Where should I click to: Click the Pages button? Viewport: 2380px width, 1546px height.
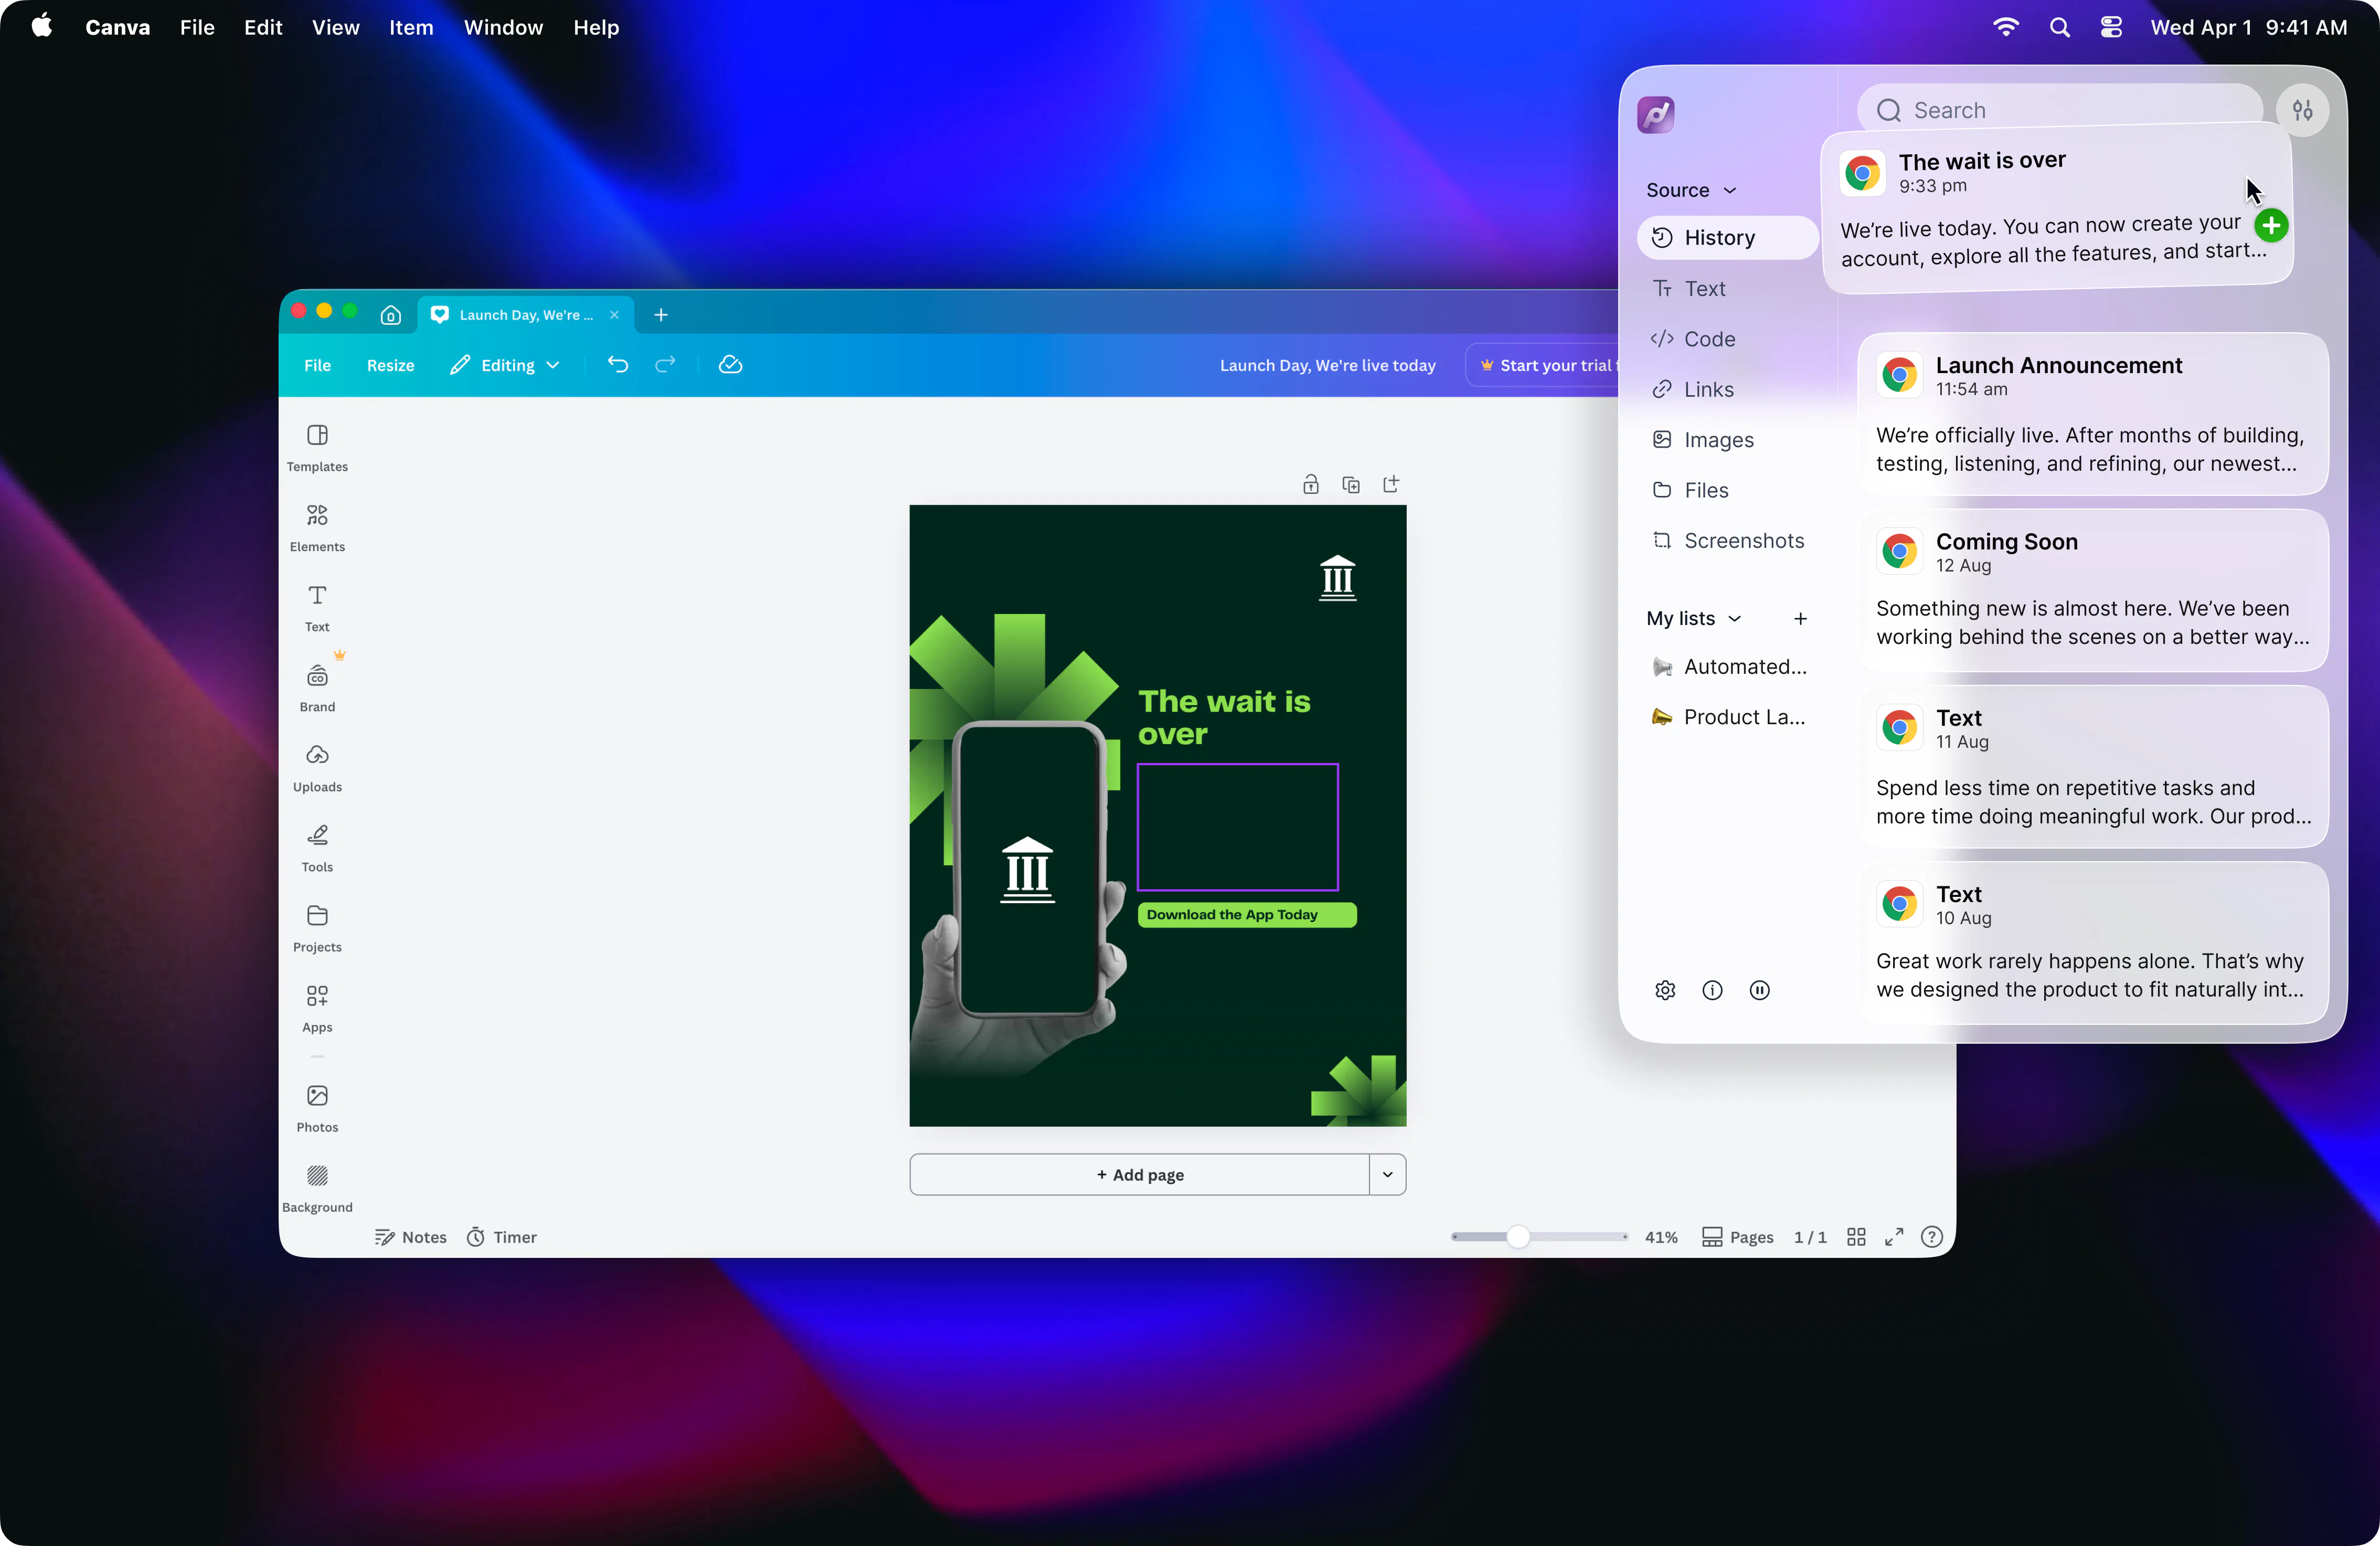[x=1738, y=1237]
